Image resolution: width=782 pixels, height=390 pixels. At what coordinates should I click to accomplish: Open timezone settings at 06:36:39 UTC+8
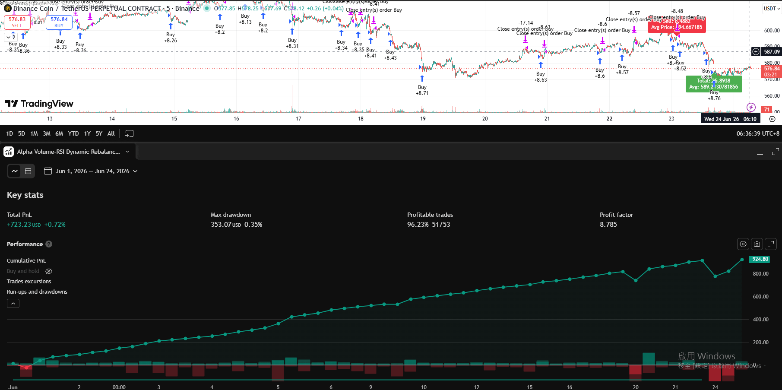(758, 133)
